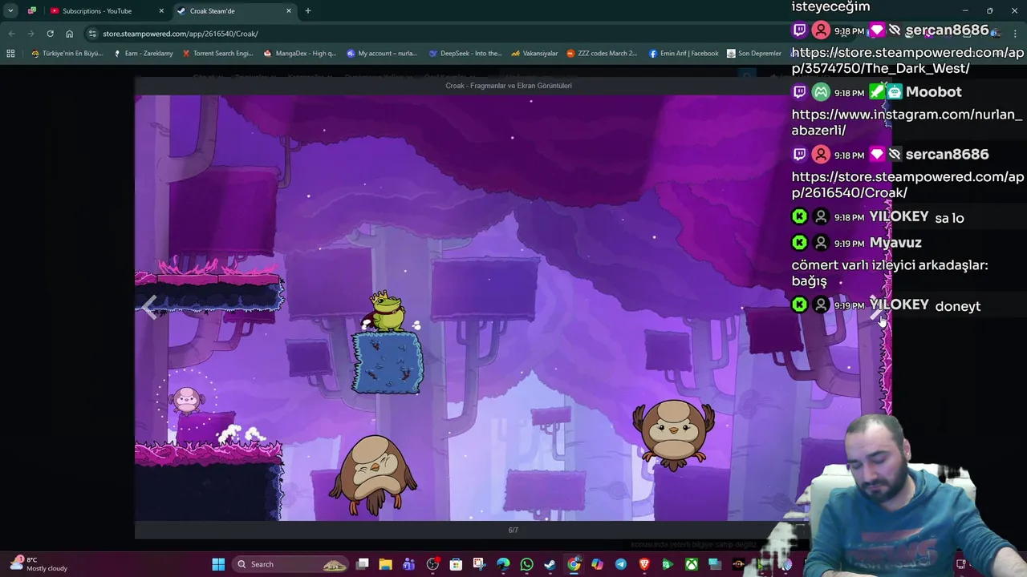Screen dimensions: 1027x577
Task: Show previous Croak screenshot with left arrow
Action: point(149,308)
